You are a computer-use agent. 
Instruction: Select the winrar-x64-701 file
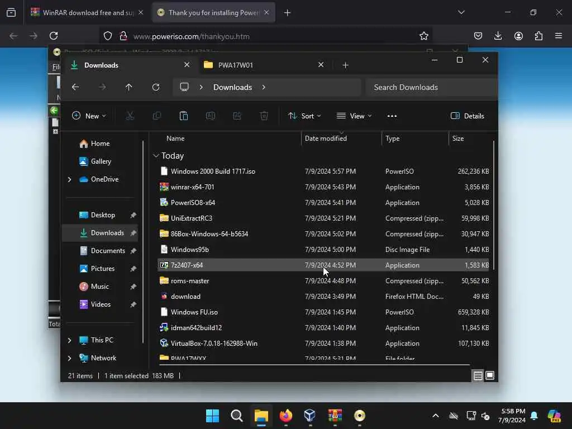(325, 187)
